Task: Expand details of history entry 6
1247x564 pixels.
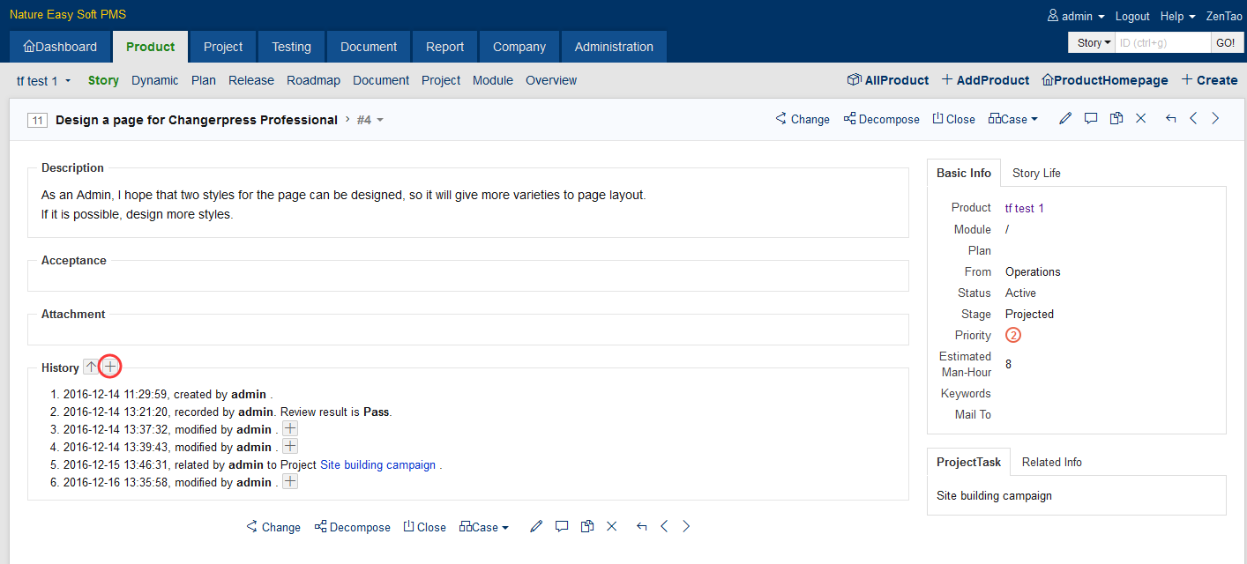Action: 289,482
